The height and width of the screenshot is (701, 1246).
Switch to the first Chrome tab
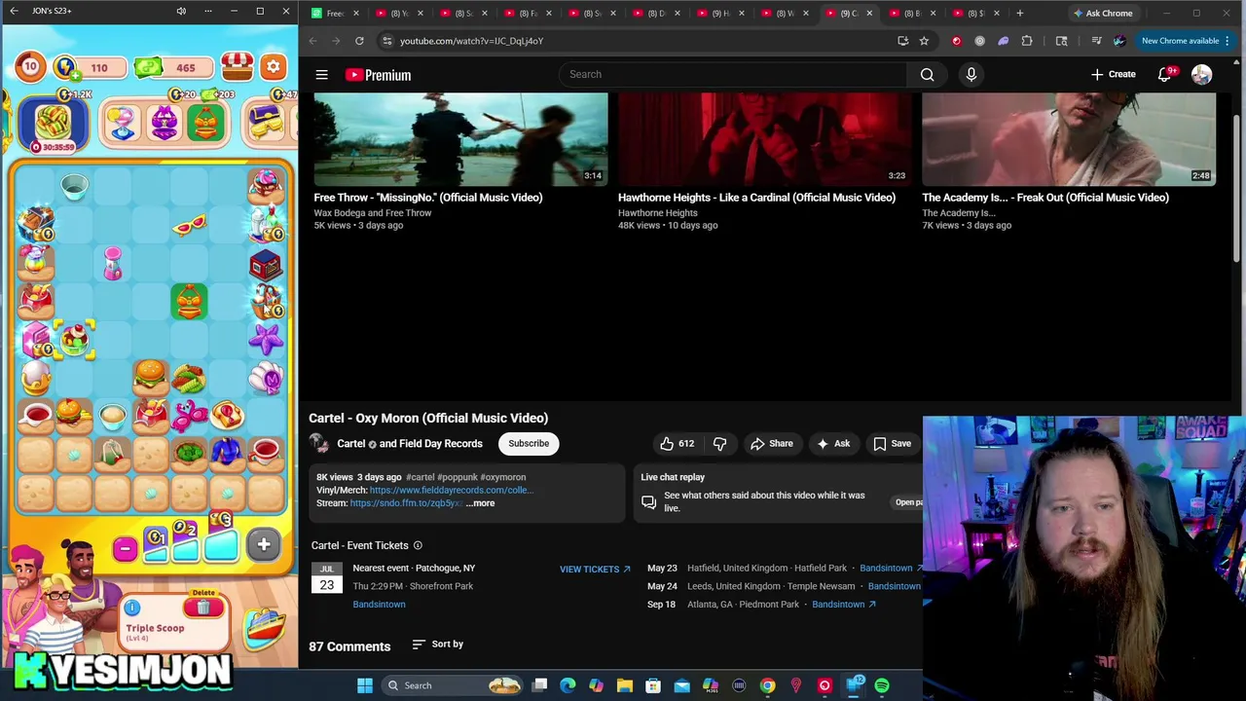pyautogui.click(x=334, y=13)
